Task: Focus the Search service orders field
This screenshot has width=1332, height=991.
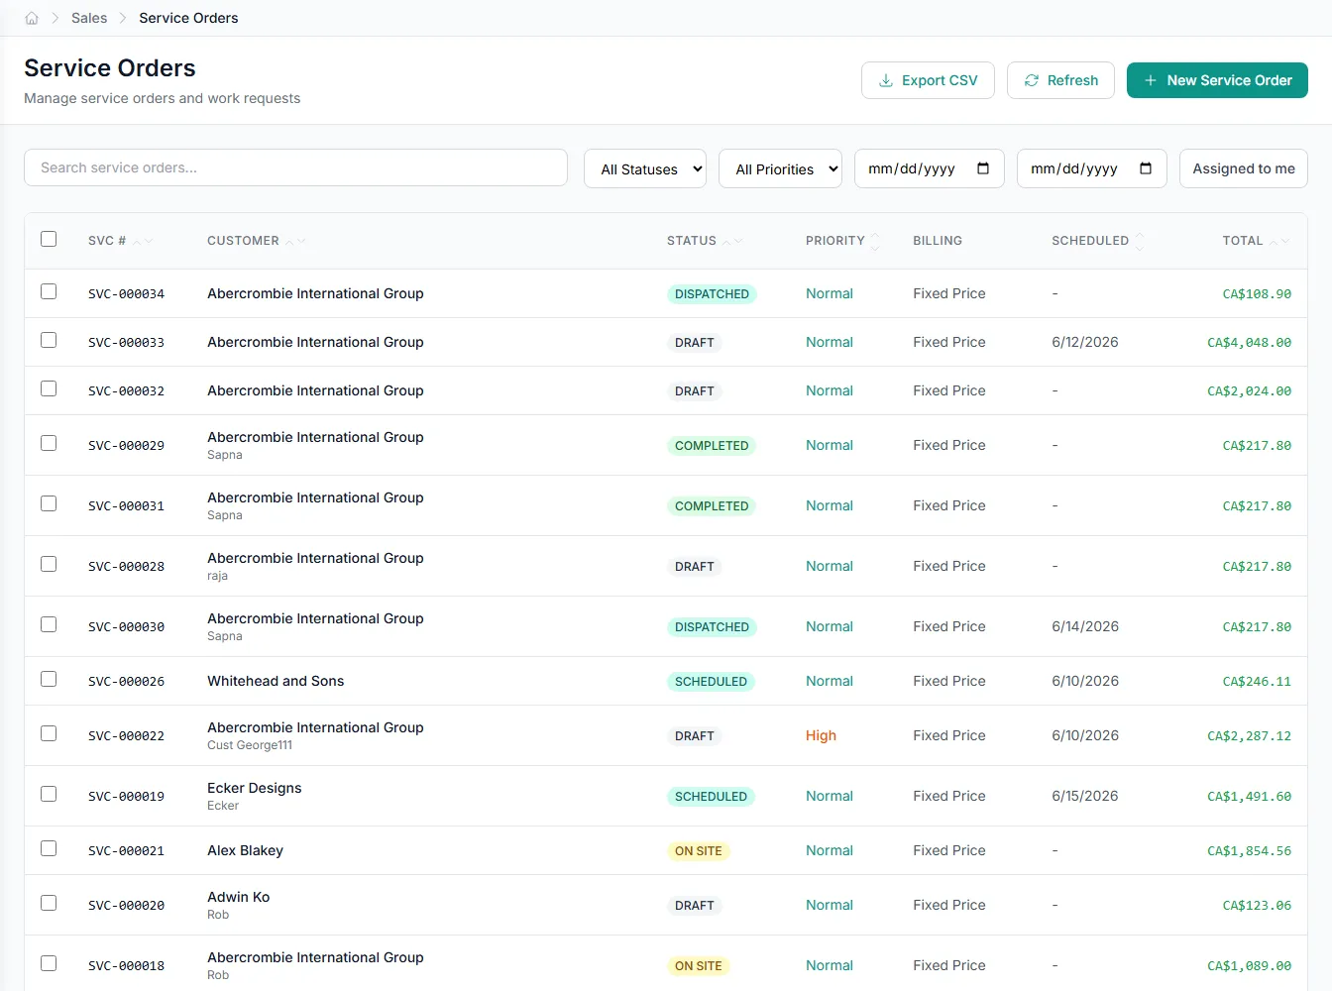Action: (x=295, y=167)
